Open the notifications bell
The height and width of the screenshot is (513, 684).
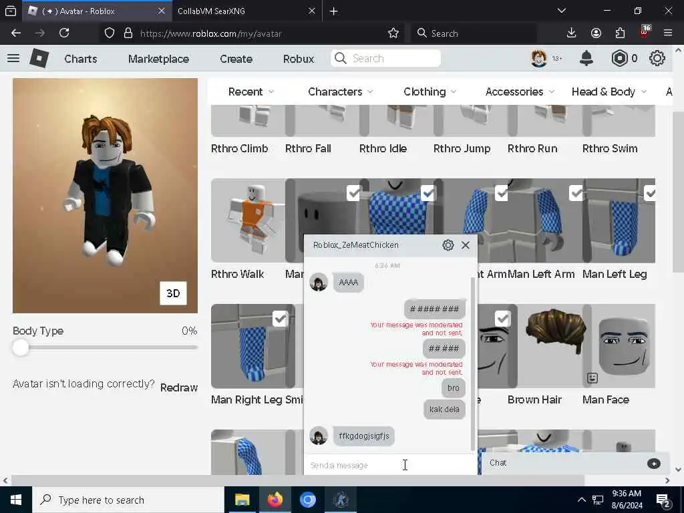pos(586,58)
